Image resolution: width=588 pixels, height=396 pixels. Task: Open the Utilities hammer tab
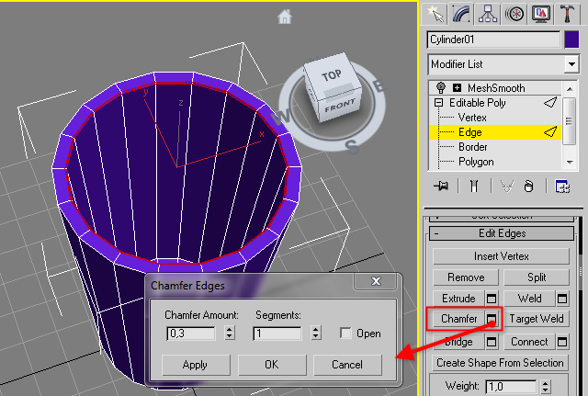click(568, 15)
